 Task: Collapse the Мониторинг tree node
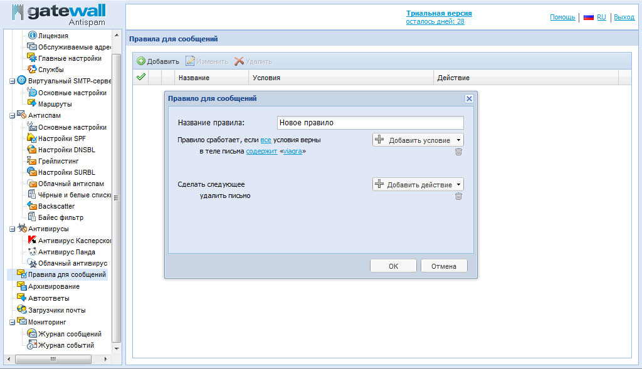click(x=13, y=323)
